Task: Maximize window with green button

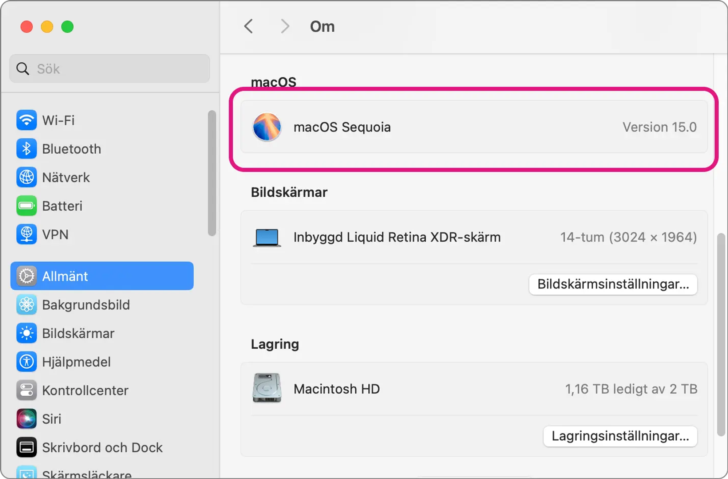Action: [x=67, y=27]
